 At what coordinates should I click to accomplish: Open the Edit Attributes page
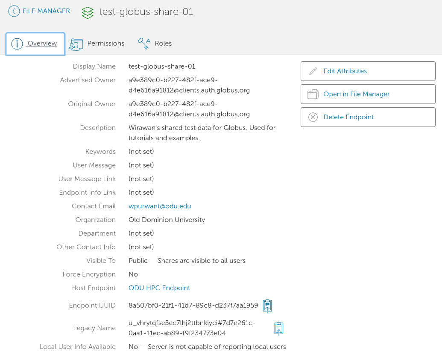pos(345,71)
